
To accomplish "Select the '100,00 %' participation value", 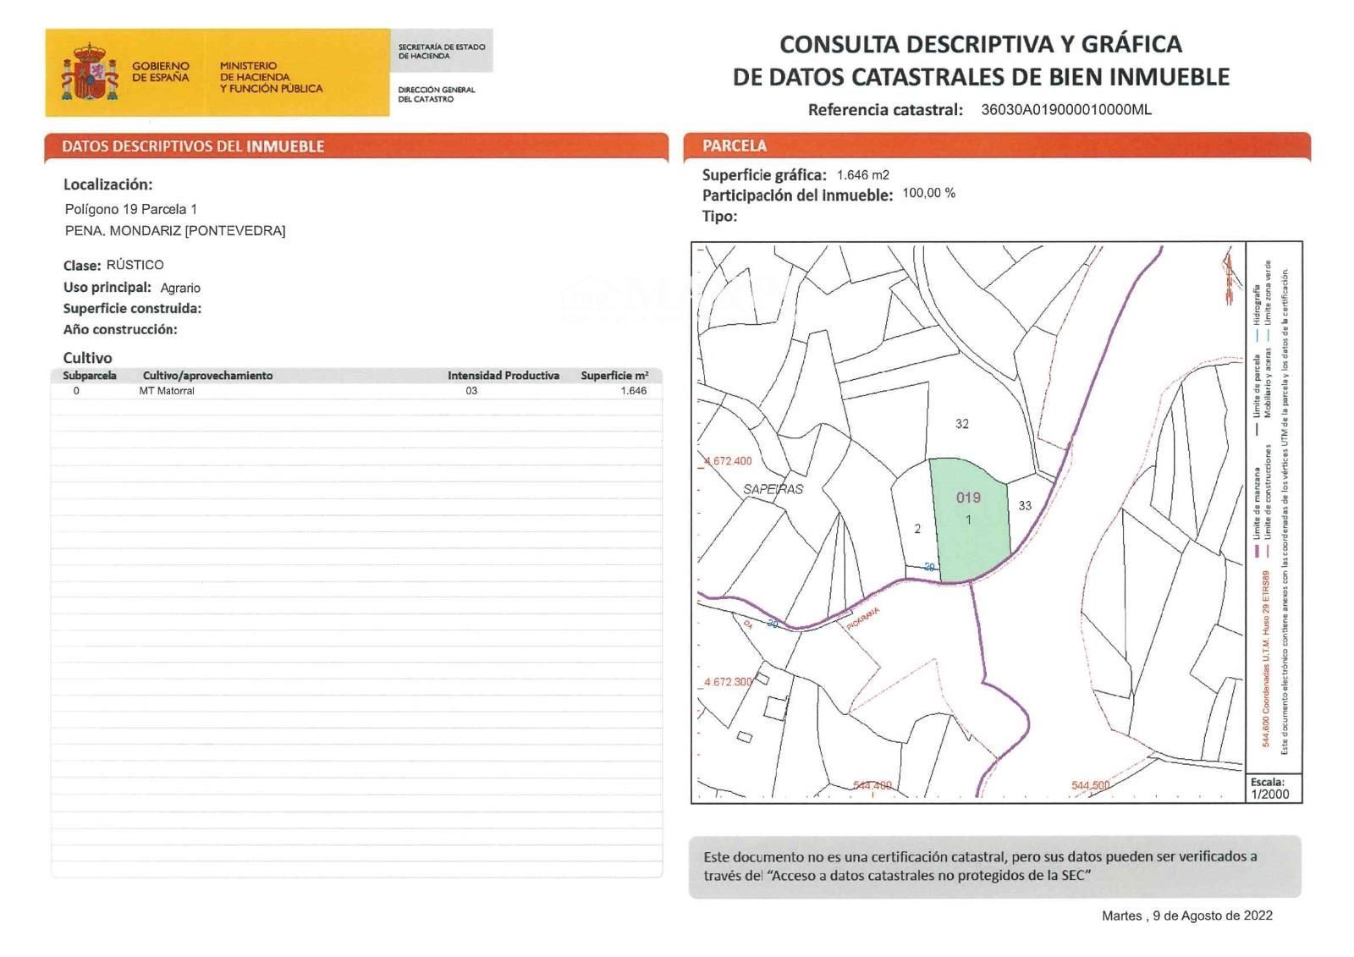I will [928, 193].
